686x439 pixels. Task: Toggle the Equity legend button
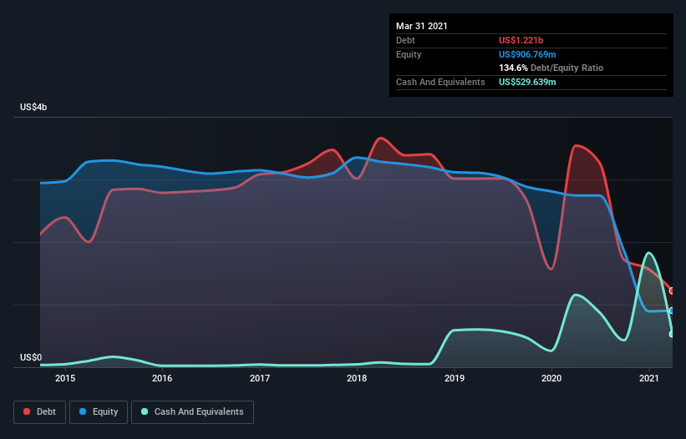(99, 412)
